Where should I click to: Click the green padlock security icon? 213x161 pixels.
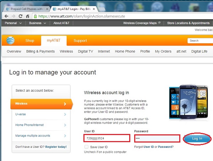tap(35, 16)
